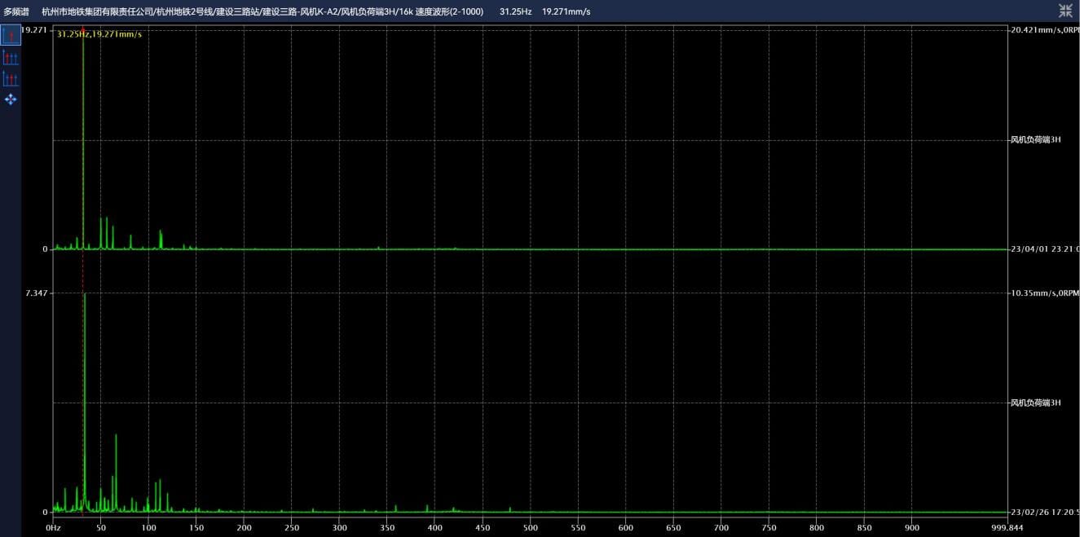Click the 7.347 amplitude axis label
The image size is (1080, 537).
(36, 293)
